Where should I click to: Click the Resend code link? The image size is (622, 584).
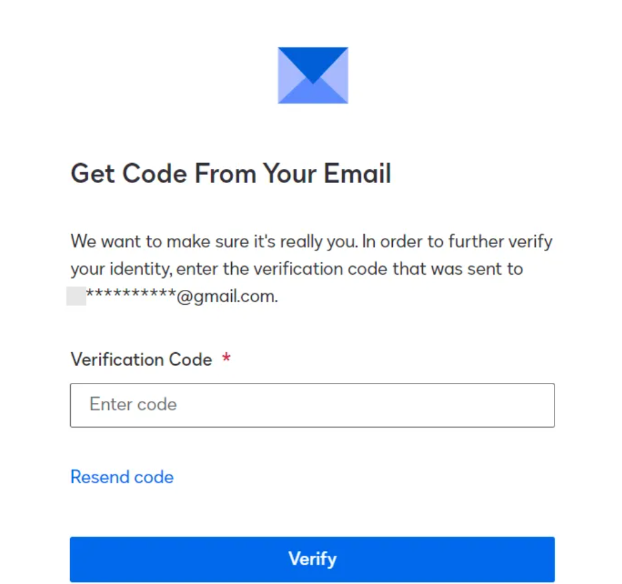[122, 477]
